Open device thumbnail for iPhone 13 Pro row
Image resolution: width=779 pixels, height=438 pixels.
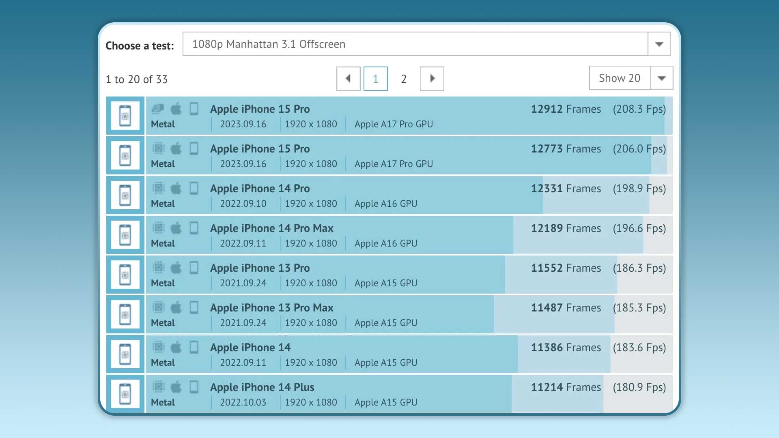click(x=125, y=275)
